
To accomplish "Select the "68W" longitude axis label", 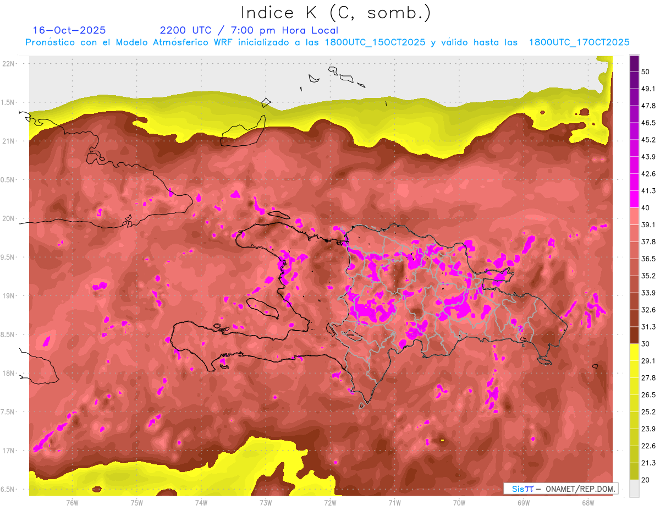I will (x=587, y=503).
